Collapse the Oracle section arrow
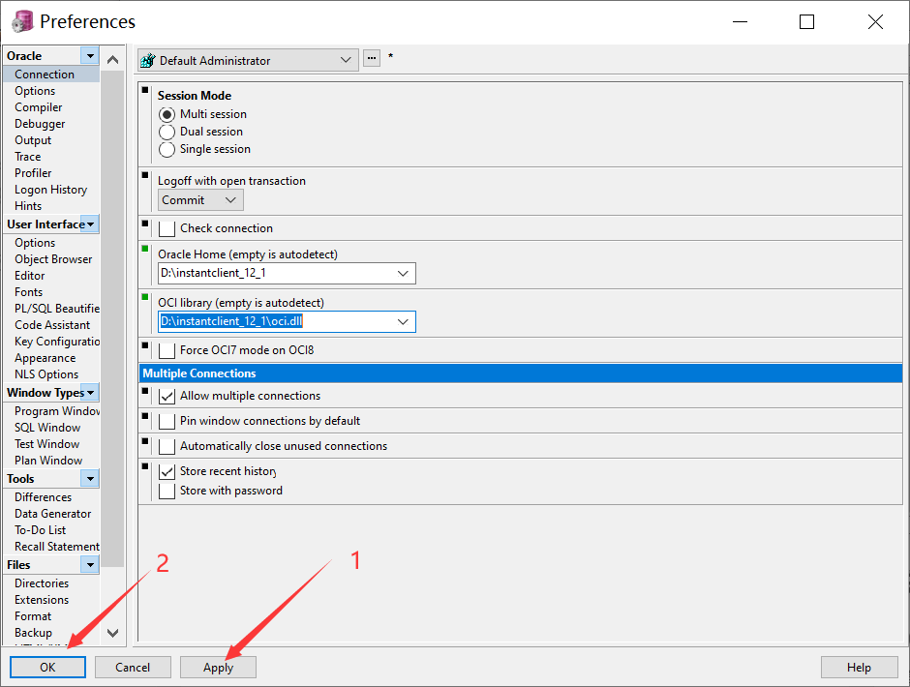This screenshot has height=687, width=910. [x=90, y=56]
